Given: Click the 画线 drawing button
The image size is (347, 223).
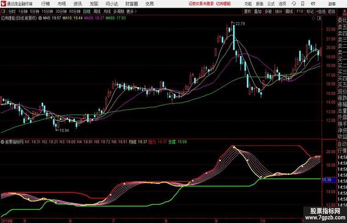Looking at the screenshot, I should pyautogui.click(x=289, y=11).
